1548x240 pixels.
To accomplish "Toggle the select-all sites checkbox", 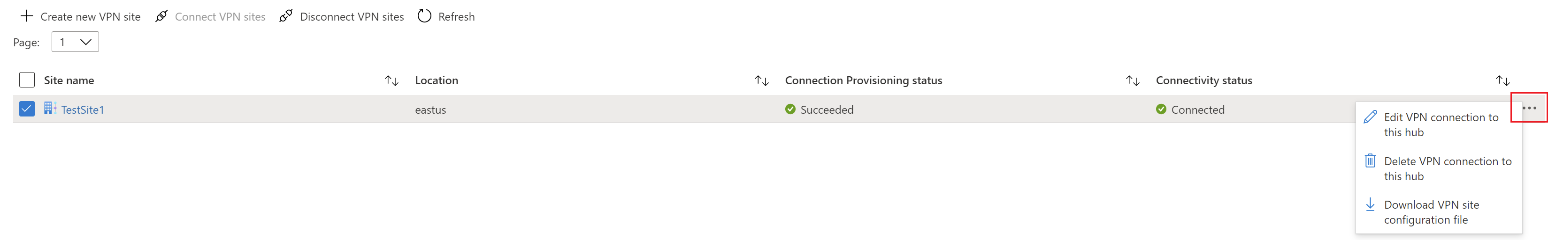I will point(27,80).
